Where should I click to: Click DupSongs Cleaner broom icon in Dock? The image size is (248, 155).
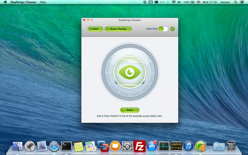click(201, 146)
